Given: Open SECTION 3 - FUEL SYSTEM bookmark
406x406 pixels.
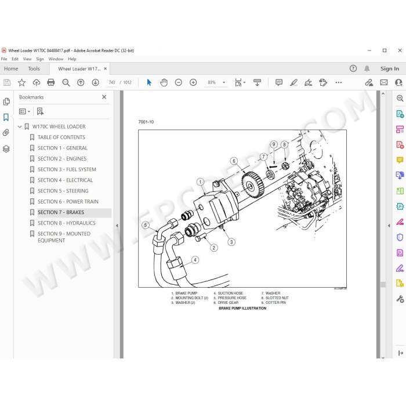Looking at the screenshot, I should pos(67,169).
